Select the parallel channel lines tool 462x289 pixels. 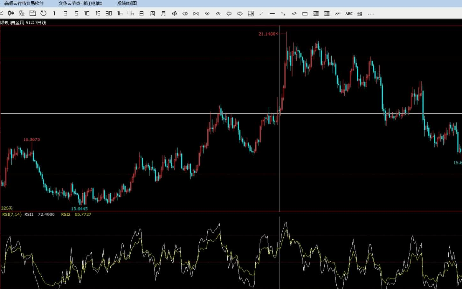(x=294, y=14)
